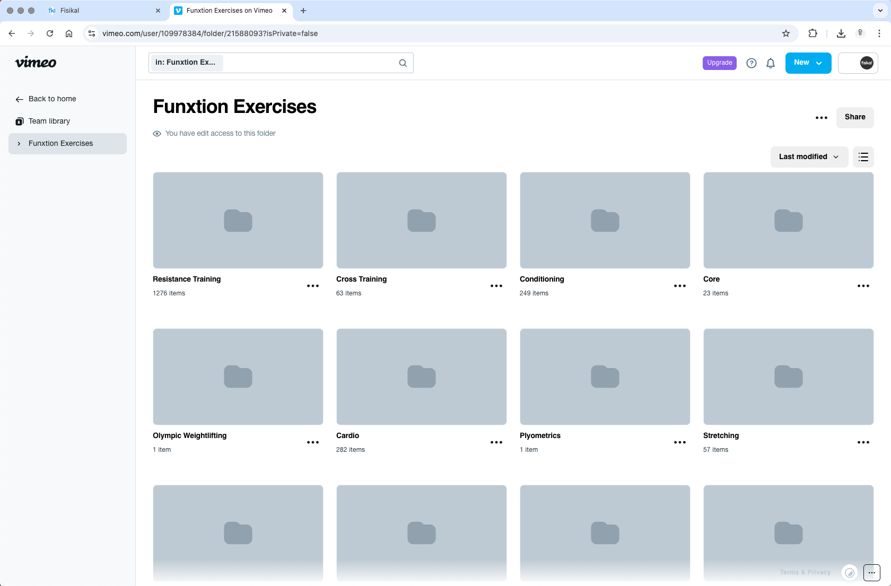Open Terms & Privacy link
Screen dimensions: 891x586
pos(805,573)
